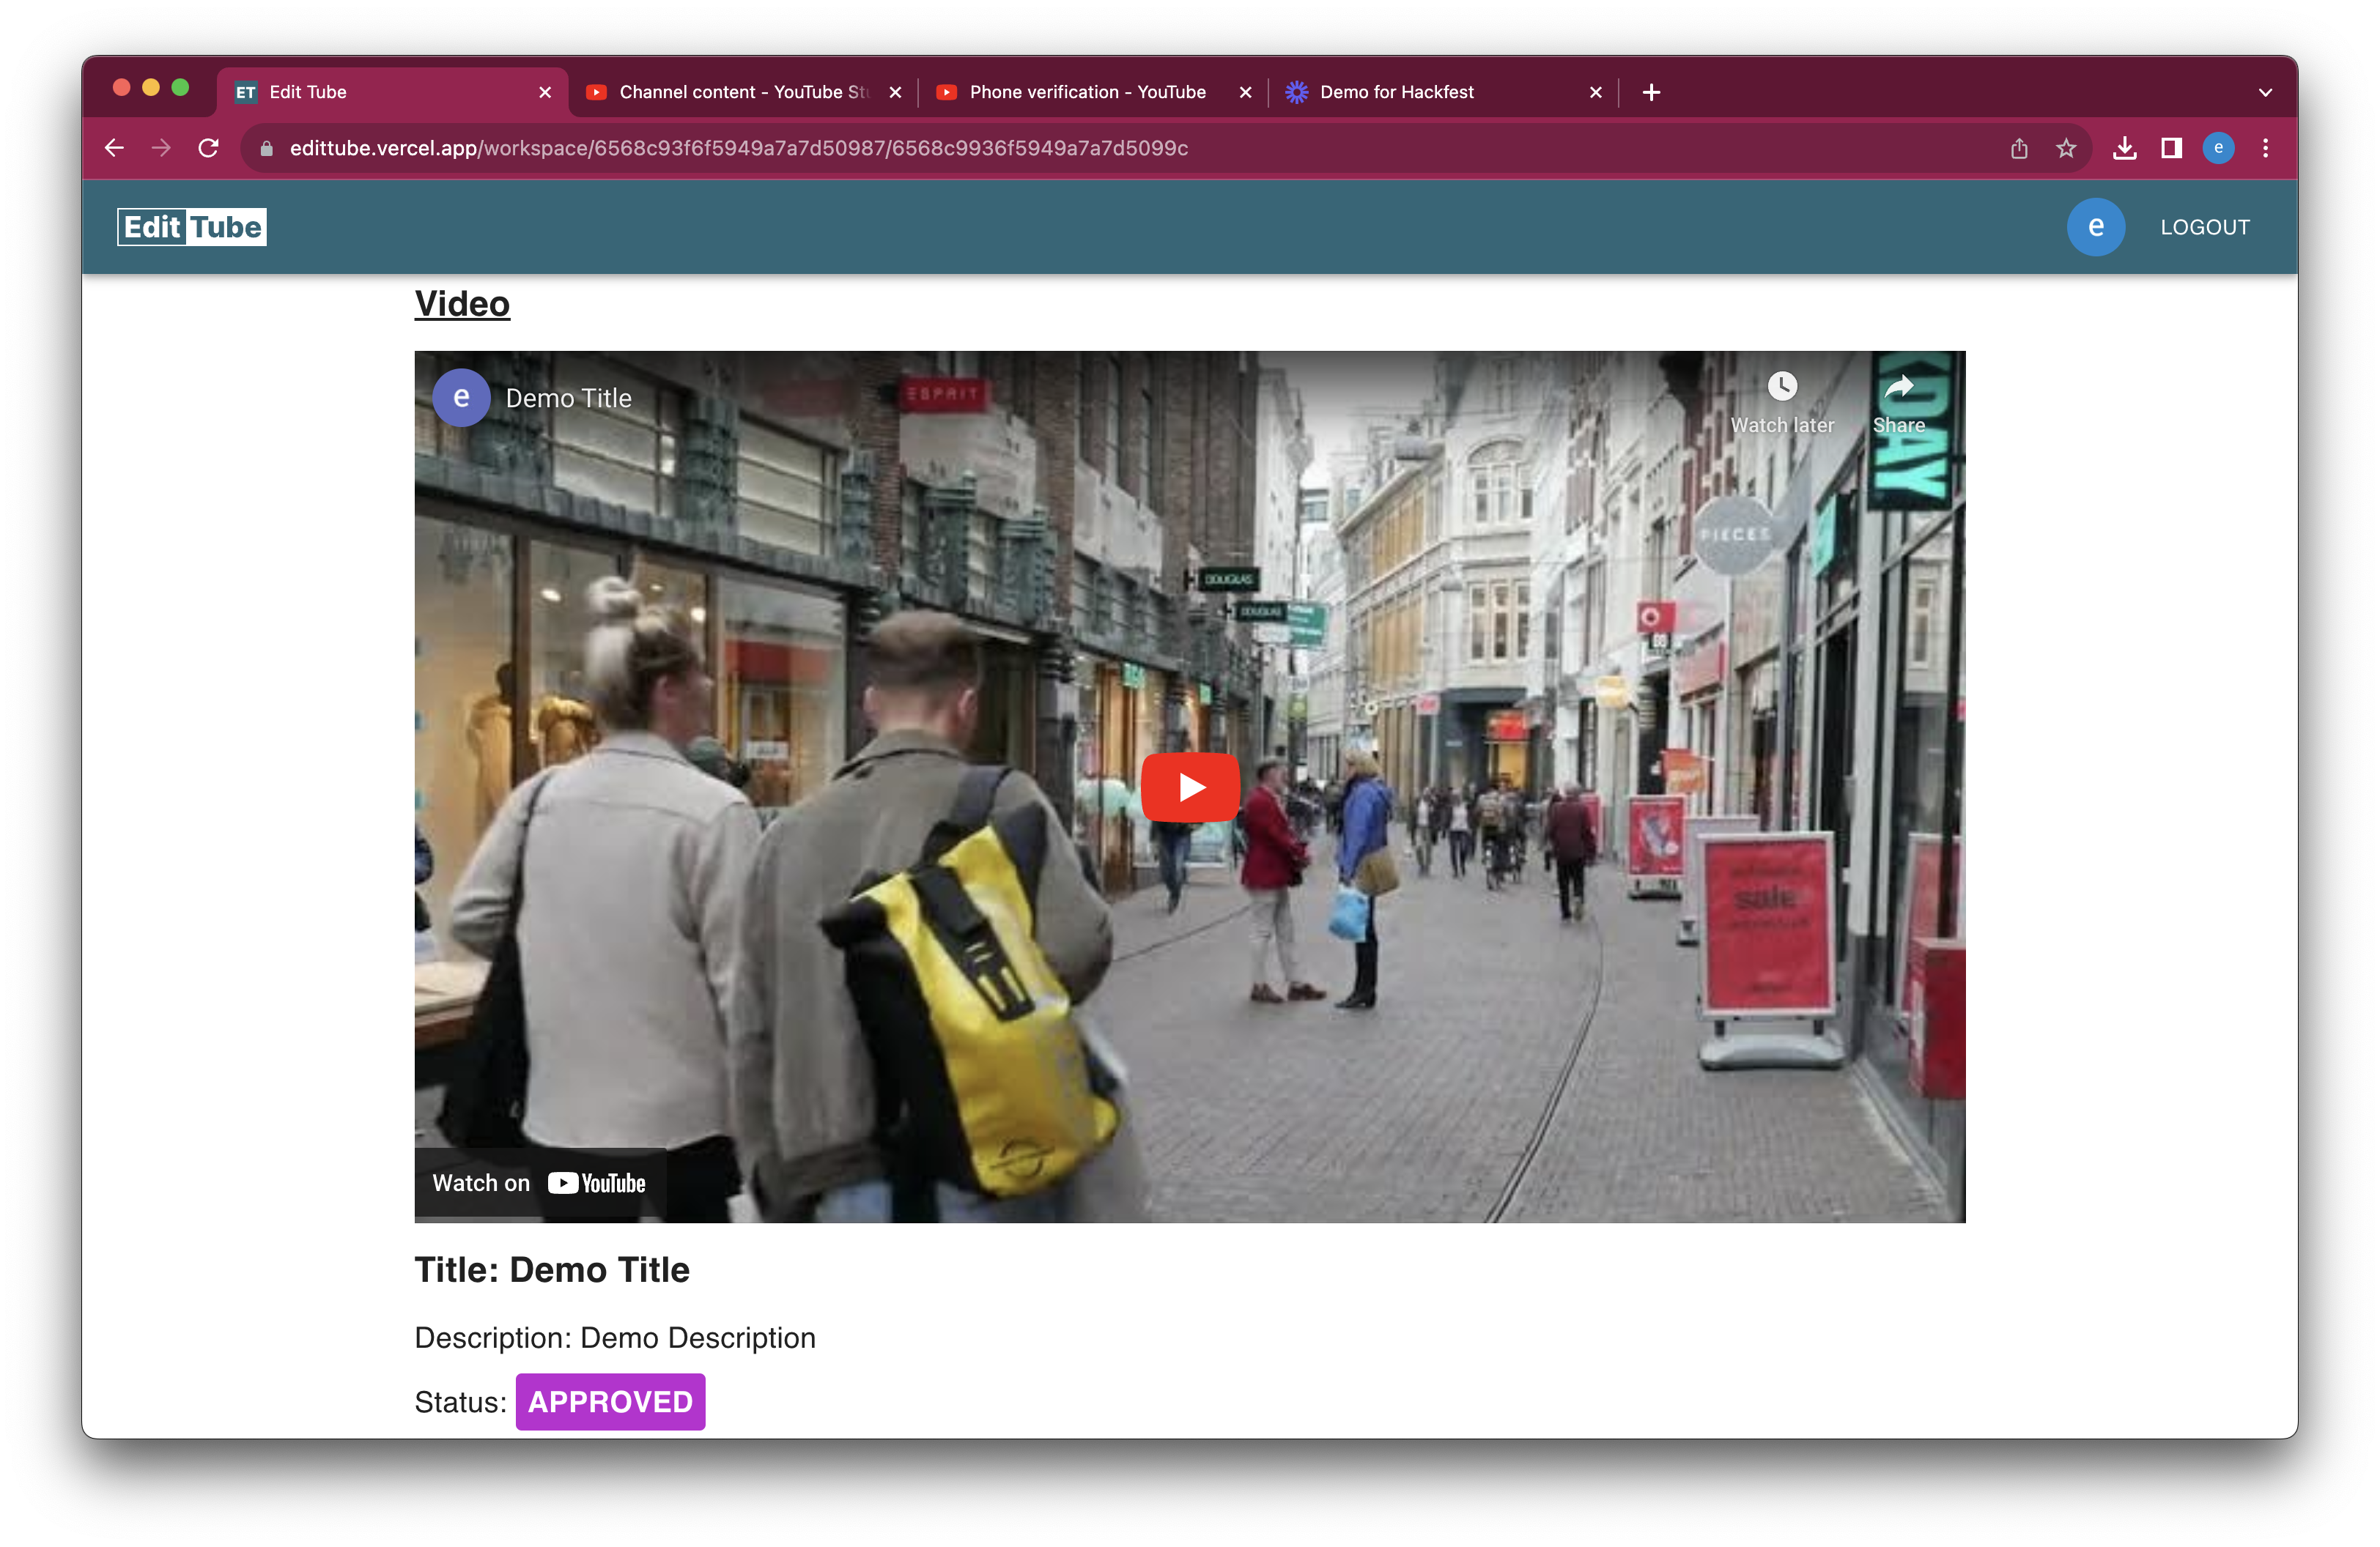The height and width of the screenshot is (1547, 2380).
Task: Switch to the Channel content YouTube Studio tab
Action: point(742,92)
